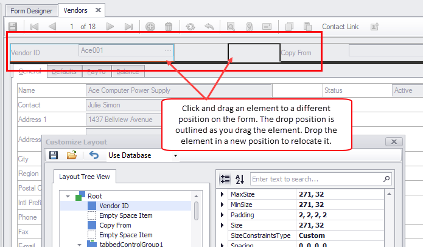Image resolution: width=423 pixels, height=247 pixels.
Task: Open a layout file using the folder icon
Action: [72, 155]
